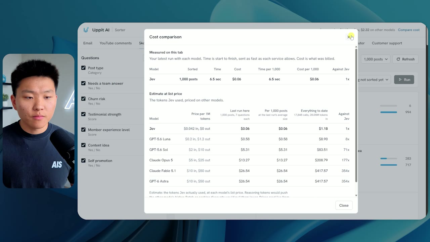Select the GPT-5.6 Sol model name
The height and width of the screenshot is (242, 430).
[x=159, y=150]
